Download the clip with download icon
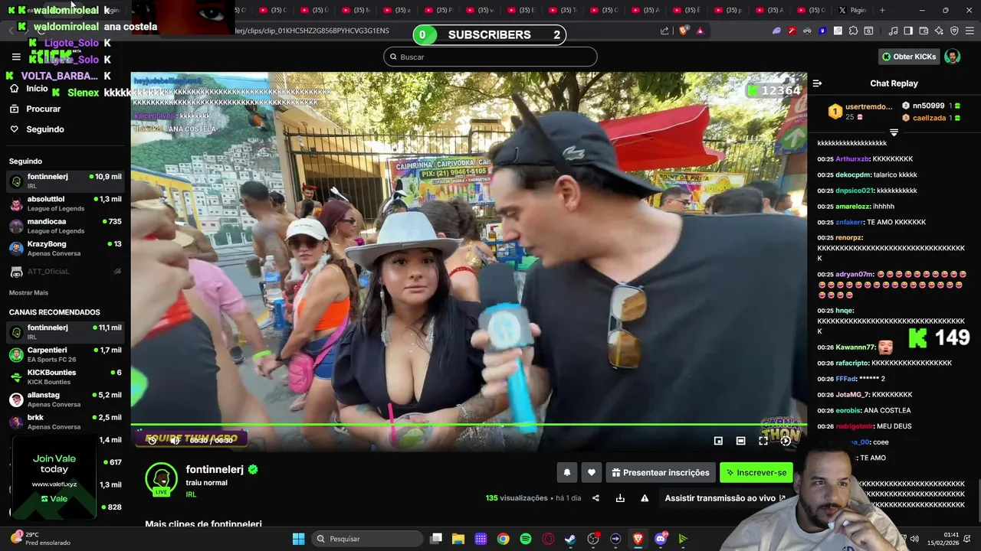Image resolution: width=981 pixels, height=551 pixels. coord(620,498)
